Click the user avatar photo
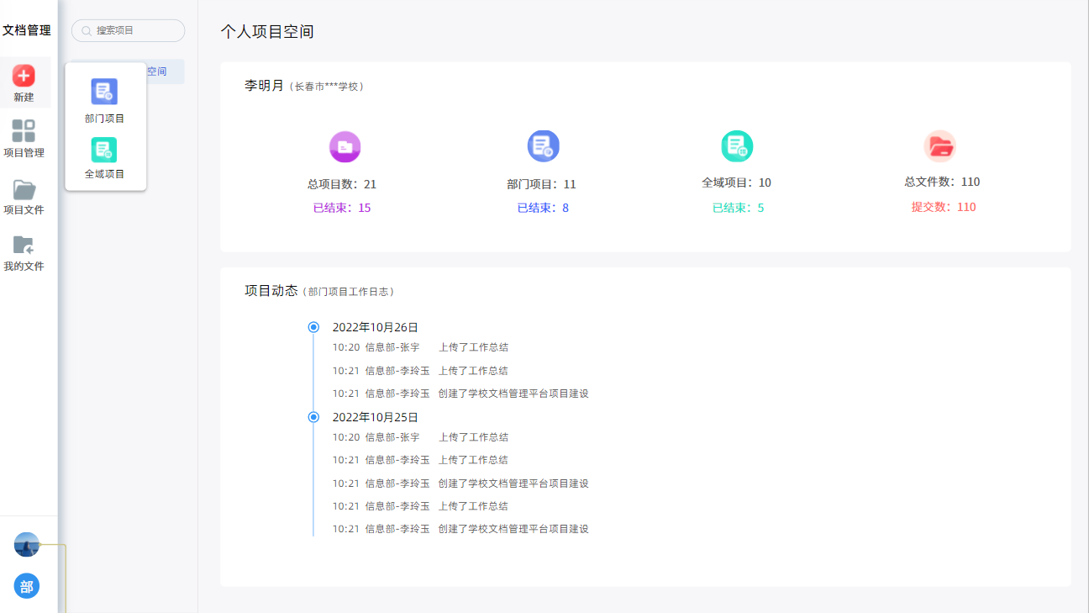 tap(27, 545)
